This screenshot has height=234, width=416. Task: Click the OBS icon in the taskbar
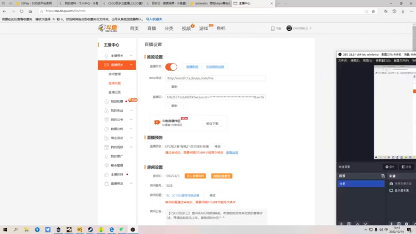[133, 229]
